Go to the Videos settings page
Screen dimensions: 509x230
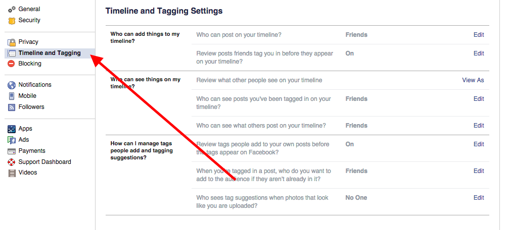tap(28, 172)
